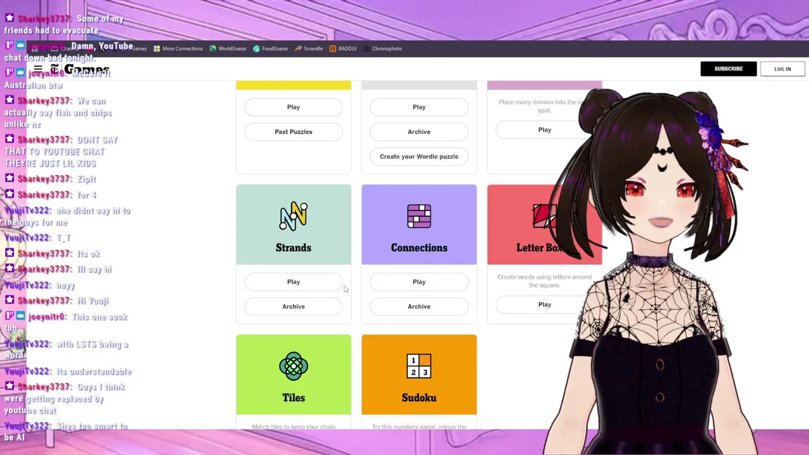Play the game above Strands

coord(293,107)
